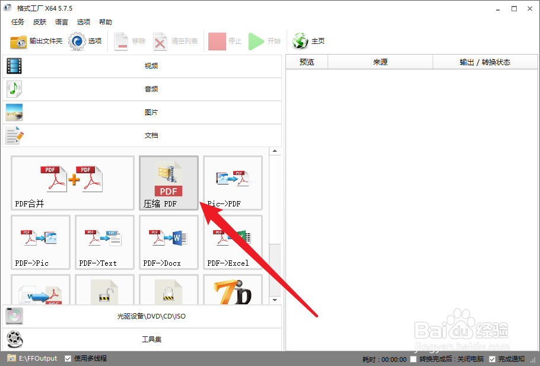Image resolution: width=540 pixels, height=366 pixels.
Task: Expand the 视频 video category
Action: (151, 66)
